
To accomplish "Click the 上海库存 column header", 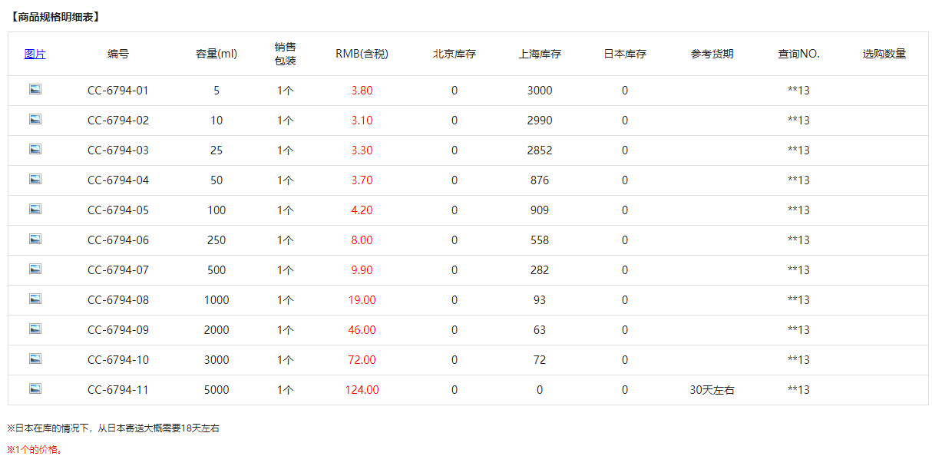I will [540, 54].
